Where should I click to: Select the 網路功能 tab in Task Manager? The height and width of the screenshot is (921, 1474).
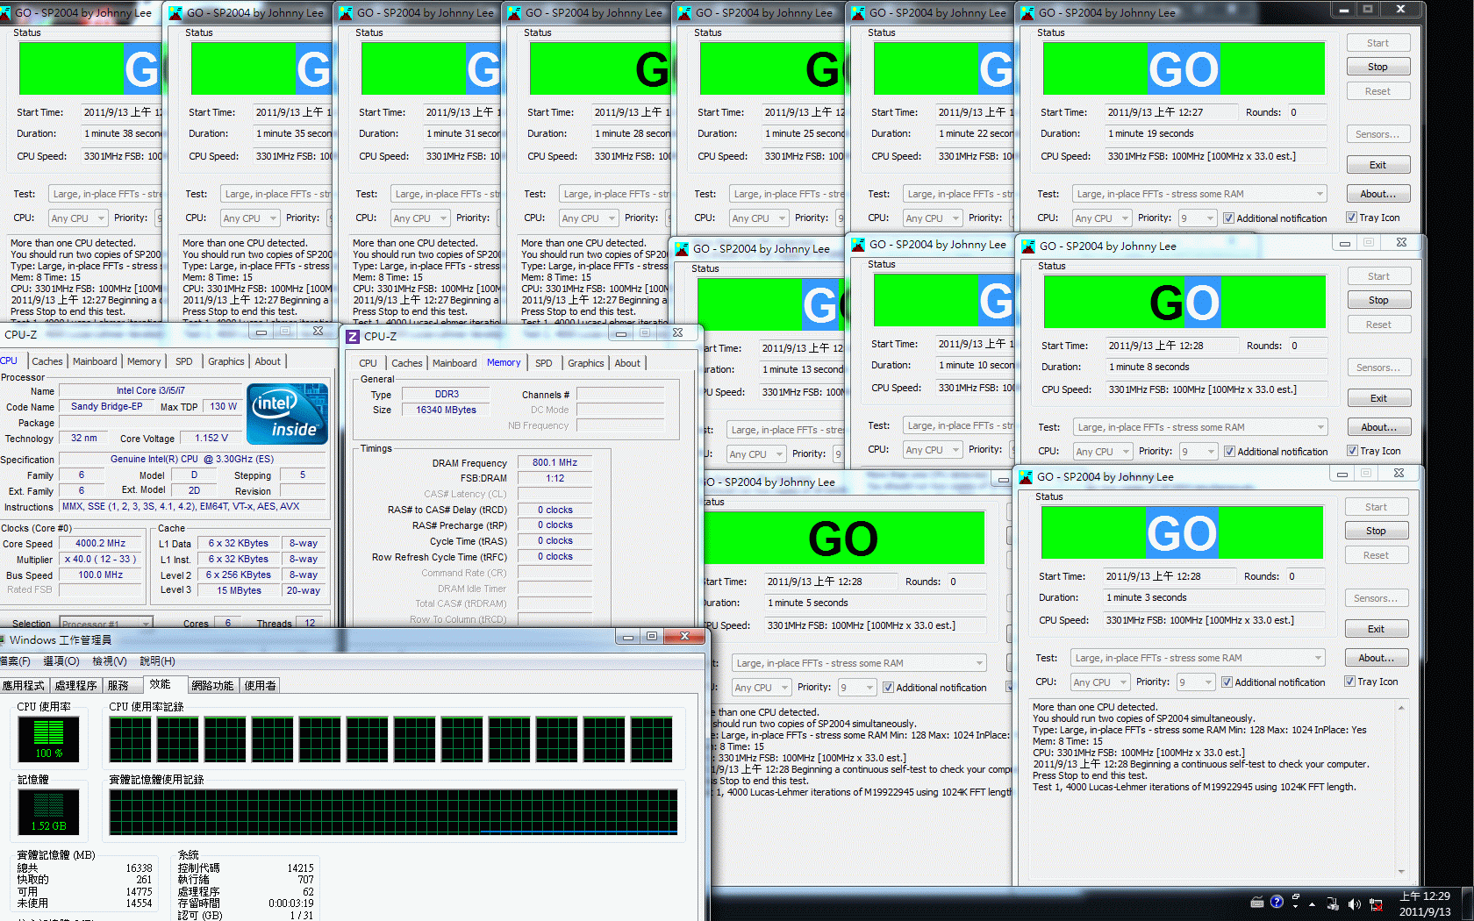click(x=212, y=686)
